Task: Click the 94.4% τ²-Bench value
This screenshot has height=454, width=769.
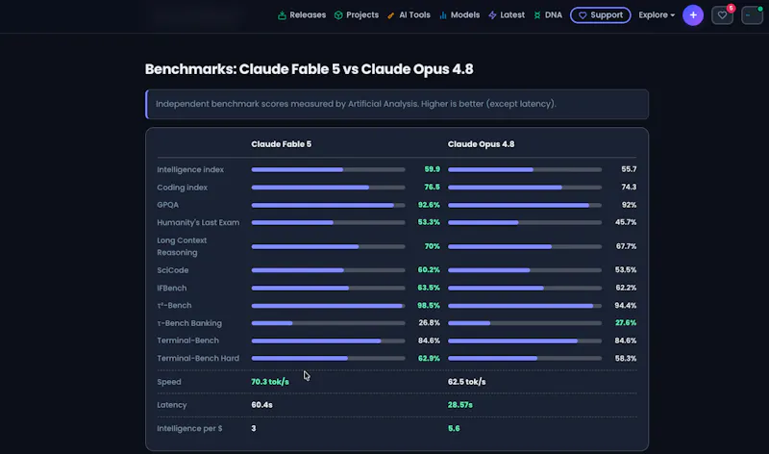Action: [626, 305]
